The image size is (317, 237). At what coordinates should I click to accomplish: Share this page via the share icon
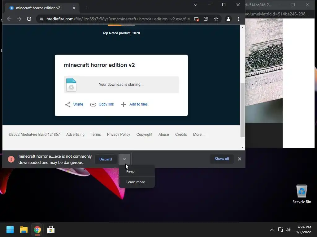click(x=206, y=19)
